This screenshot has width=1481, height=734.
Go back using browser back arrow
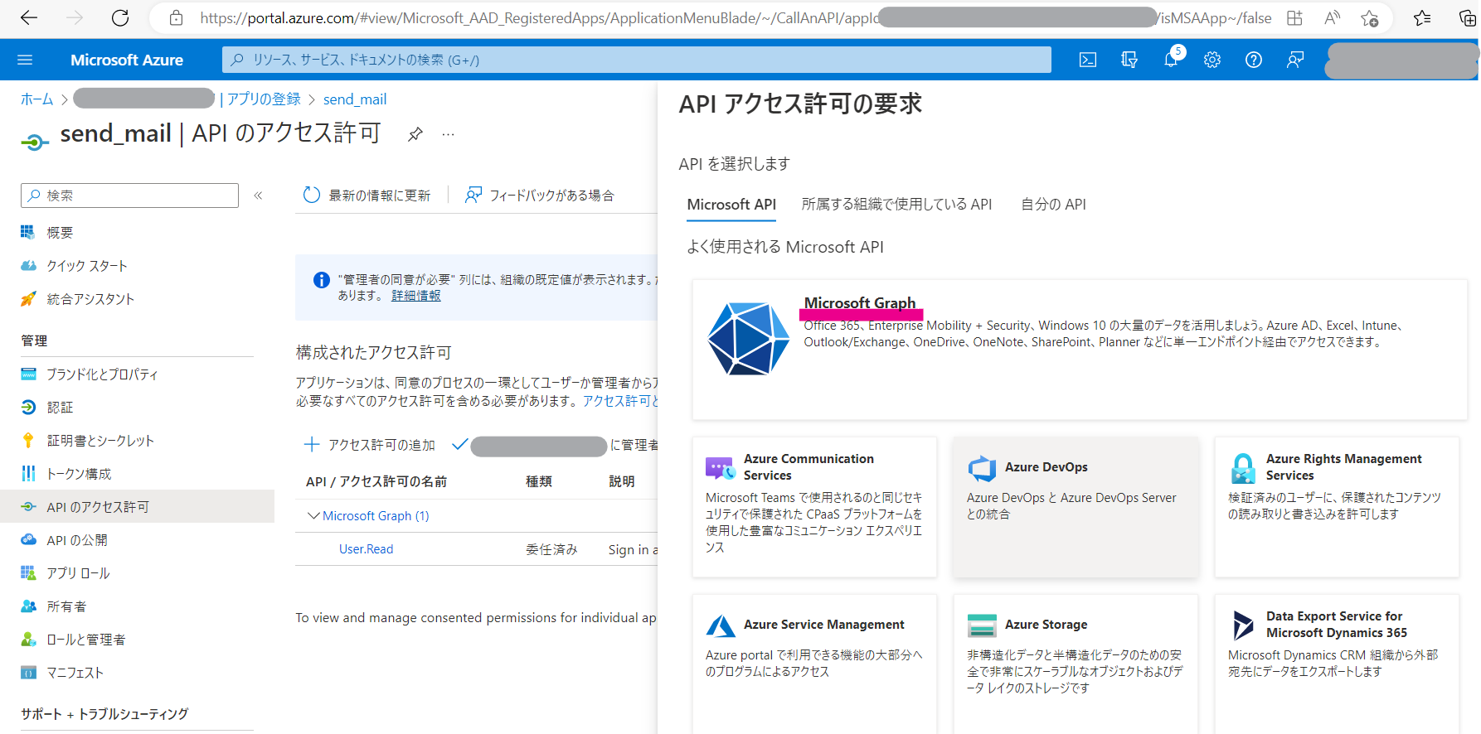click(x=29, y=17)
